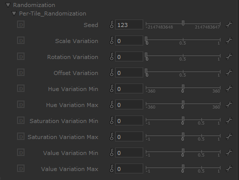Toggle the D box beside Scale Variation
This screenshot has width=239, height=180.
(21, 40)
